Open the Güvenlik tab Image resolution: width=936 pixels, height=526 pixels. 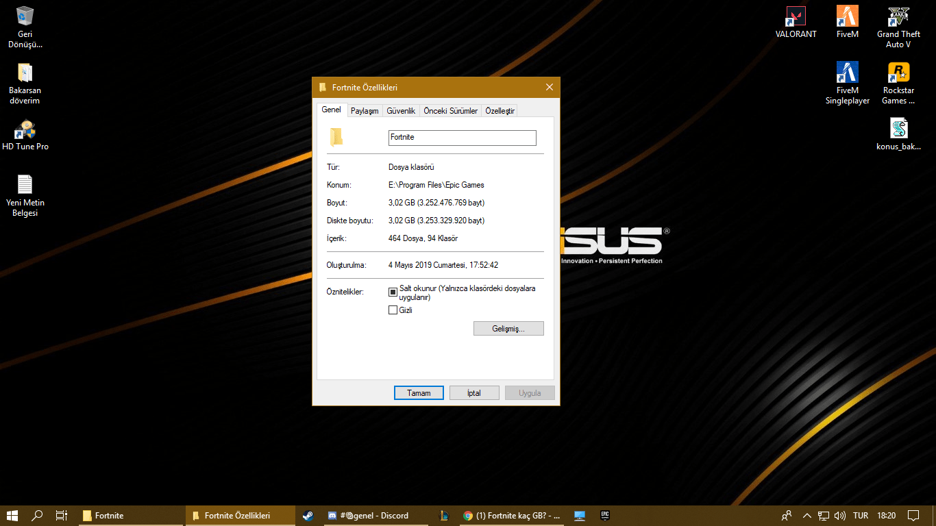pyautogui.click(x=401, y=111)
